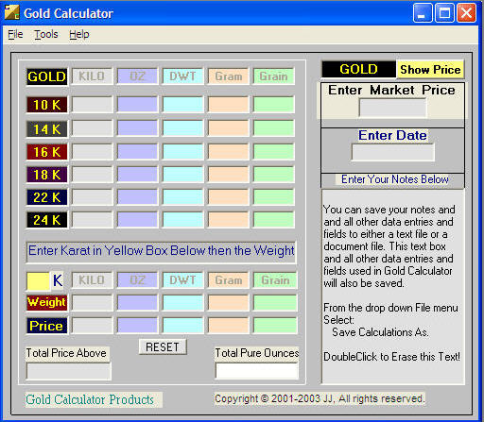Click the Weight row DWT field
The width and height of the screenshot is (484, 422).
tap(182, 303)
